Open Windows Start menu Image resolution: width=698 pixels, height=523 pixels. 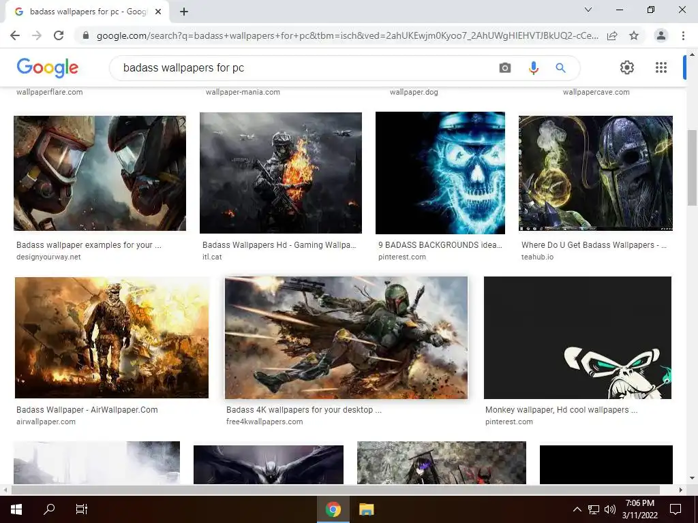pyautogui.click(x=16, y=509)
